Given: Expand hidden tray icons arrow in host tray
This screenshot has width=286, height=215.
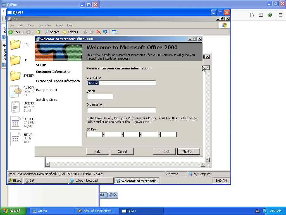Looking at the screenshot, I should (x=265, y=211).
